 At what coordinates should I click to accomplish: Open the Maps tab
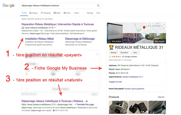[57, 13]
